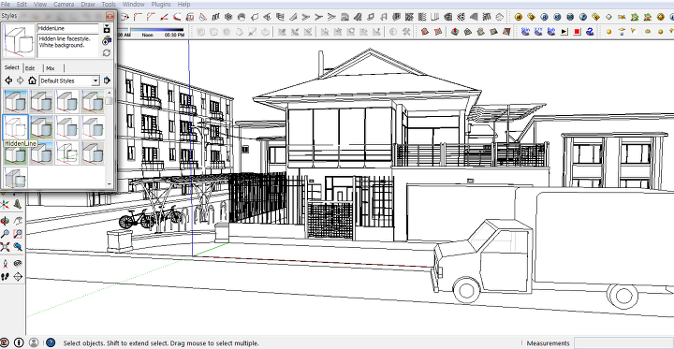The width and height of the screenshot is (674, 349).
Task: Click the show secondary selection pane icon
Action: (x=107, y=29)
